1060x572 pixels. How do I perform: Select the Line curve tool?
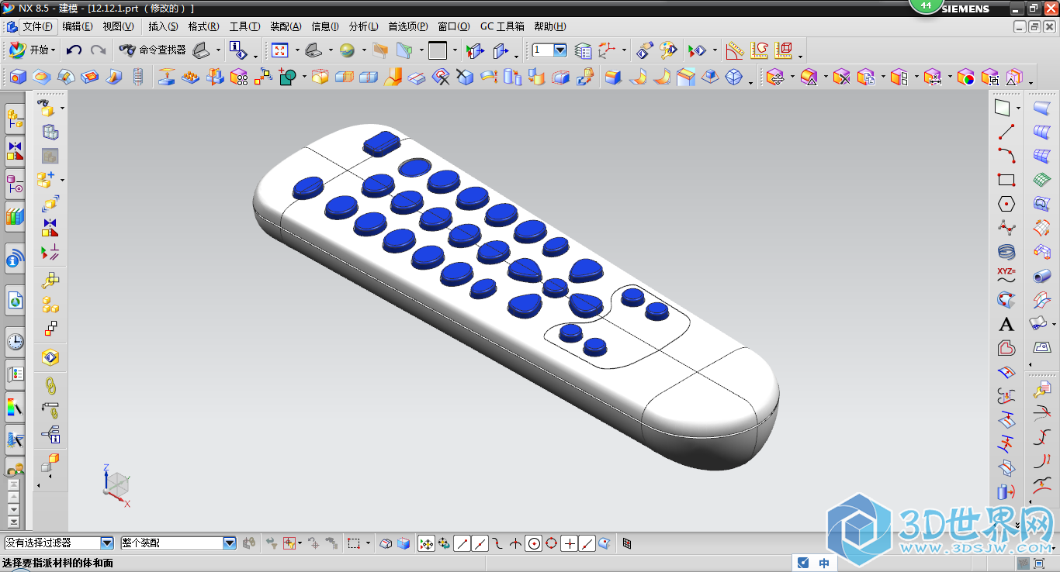click(1006, 132)
